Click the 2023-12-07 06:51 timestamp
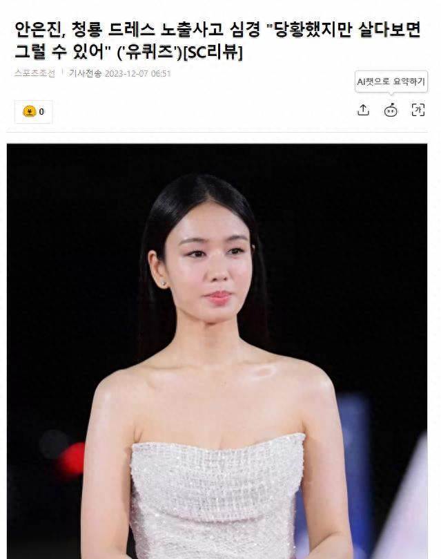441x559 pixels. click(x=138, y=73)
